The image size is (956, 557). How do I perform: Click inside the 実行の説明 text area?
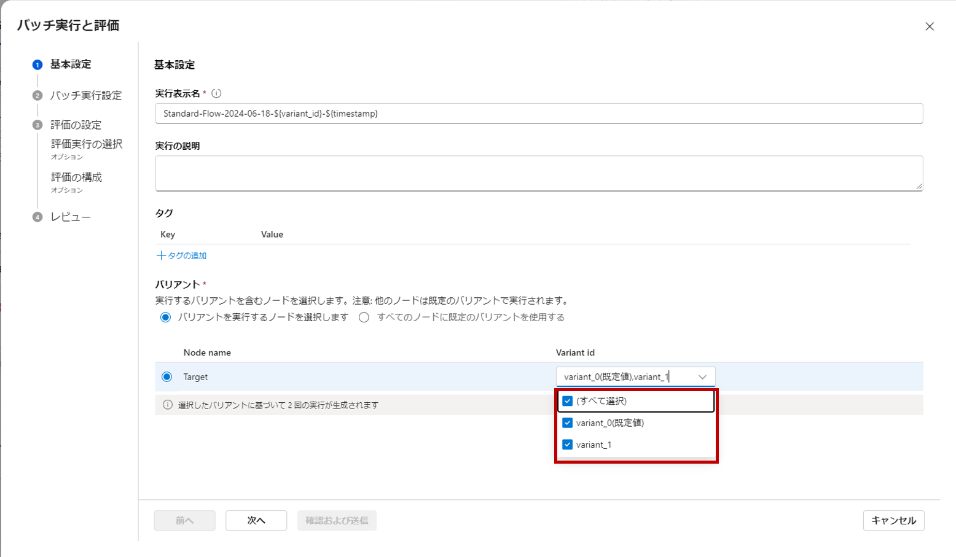pos(430,173)
